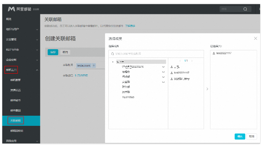Close the 选择成员 dialog with X

(256, 38)
